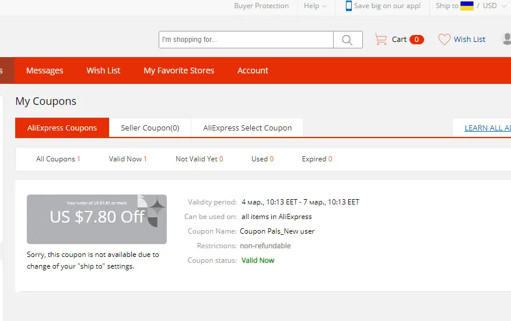The height and width of the screenshot is (321, 511).
Task: Select the AliExpress Coupons tab
Action: (x=62, y=128)
